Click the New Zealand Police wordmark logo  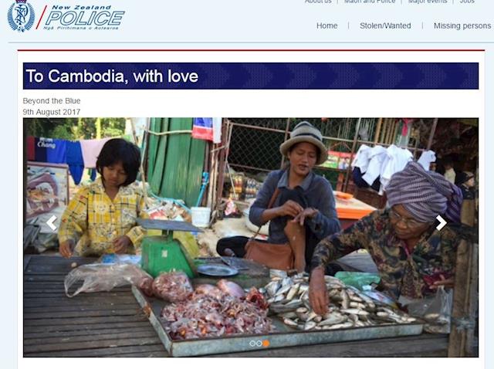pyautogui.click(x=84, y=18)
